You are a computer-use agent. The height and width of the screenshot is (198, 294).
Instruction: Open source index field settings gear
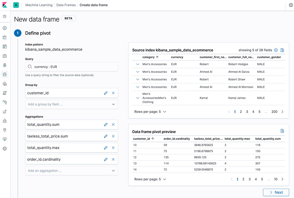[276, 50]
